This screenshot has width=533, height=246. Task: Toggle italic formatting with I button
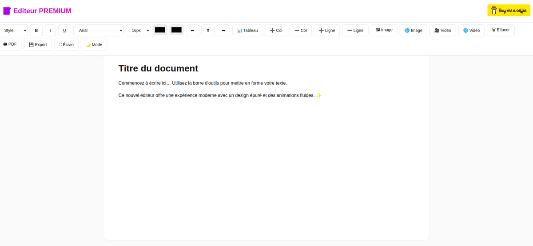50,31
